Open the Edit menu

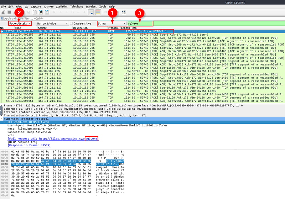(x=11, y=6)
